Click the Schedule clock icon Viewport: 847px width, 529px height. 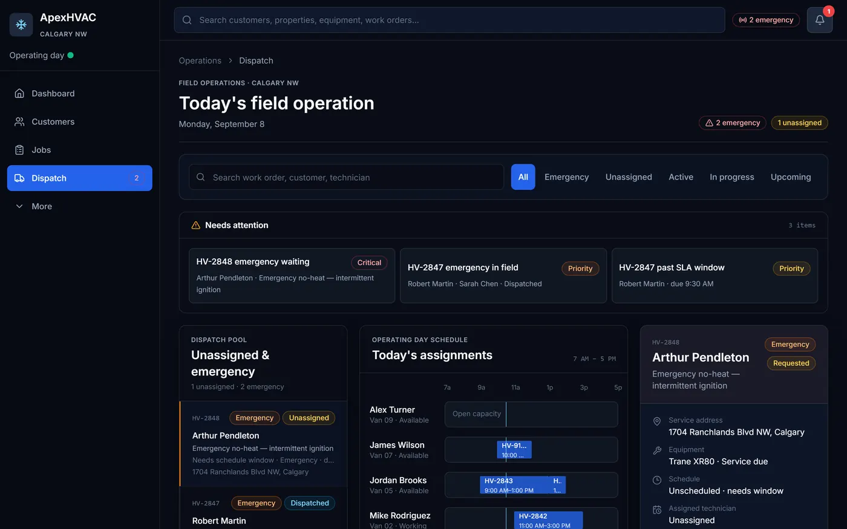click(657, 480)
